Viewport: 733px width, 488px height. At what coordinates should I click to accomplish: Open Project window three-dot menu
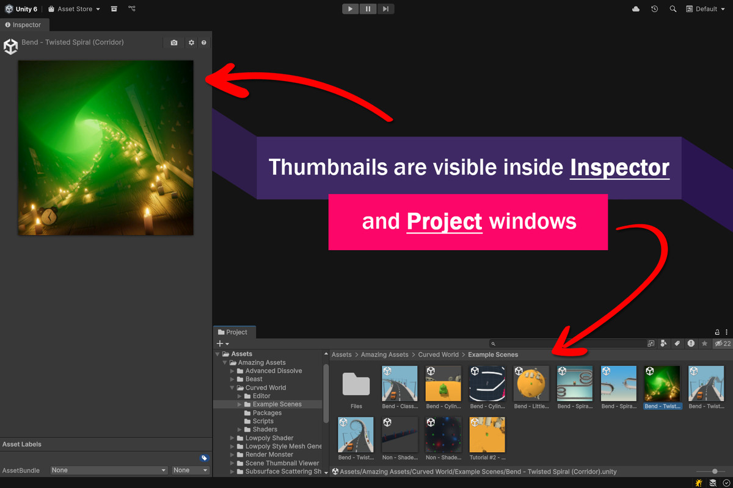pos(726,332)
